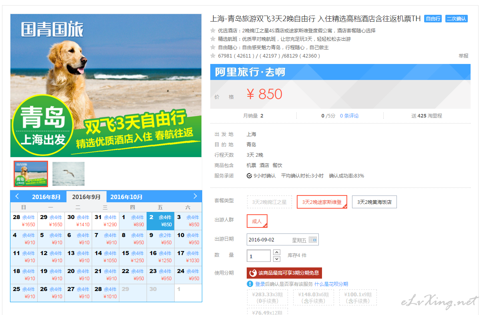Focus the 数量 quantity input box
Image resolution: width=483 pixels, height=315 pixels.
(259, 256)
